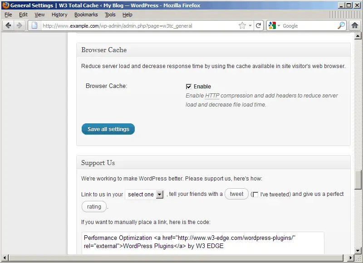Close the Firefox window
Viewport: 363px width, 263px height.
click(357, 5)
